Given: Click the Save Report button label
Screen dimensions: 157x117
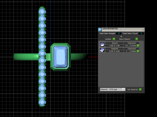Looking at the screenshot, I should [125, 39].
